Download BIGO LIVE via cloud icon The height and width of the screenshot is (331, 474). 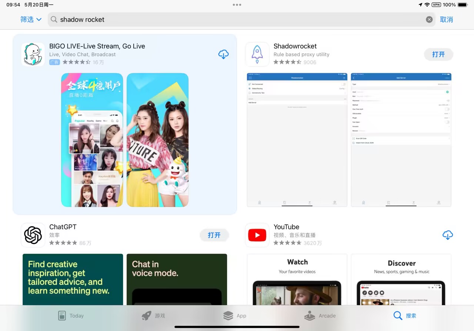pyautogui.click(x=223, y=54)
